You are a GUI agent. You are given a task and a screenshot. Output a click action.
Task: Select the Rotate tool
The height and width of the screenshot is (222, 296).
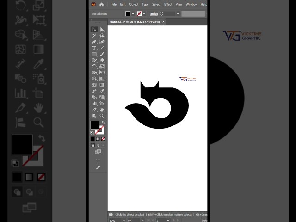point(94,67)
